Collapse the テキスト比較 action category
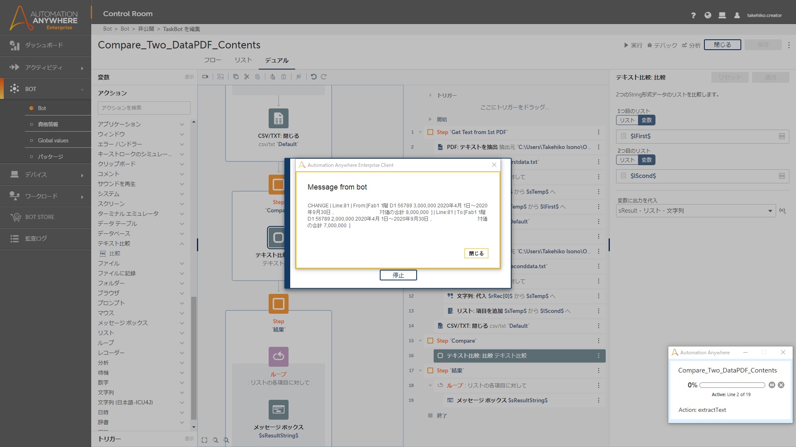The image size is (796, 447). 182,243
